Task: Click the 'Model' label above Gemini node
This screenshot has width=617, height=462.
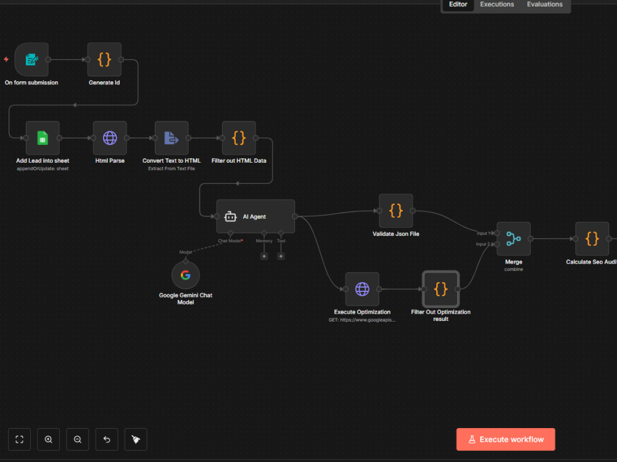Action: coord(186,252)
